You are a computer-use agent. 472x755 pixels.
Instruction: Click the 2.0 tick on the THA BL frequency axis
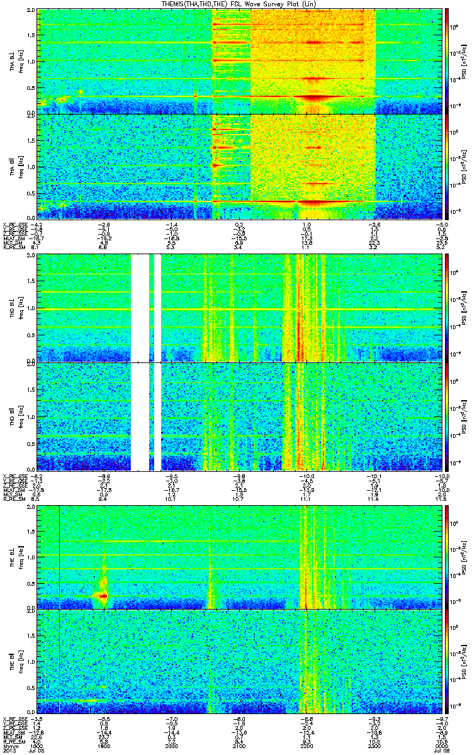click(31, 11)
